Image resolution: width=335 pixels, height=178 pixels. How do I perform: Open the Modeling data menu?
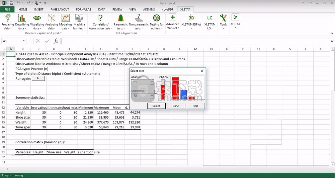[65, 22]
